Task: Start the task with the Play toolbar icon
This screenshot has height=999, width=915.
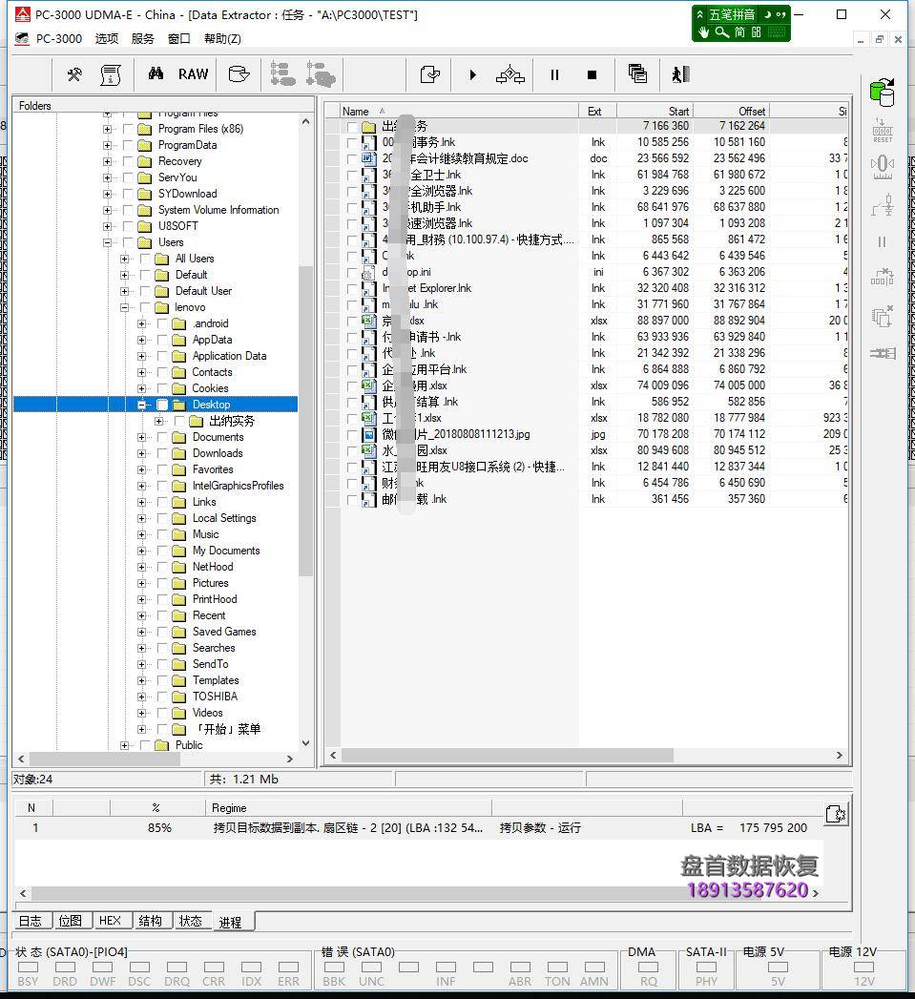Action: pyautogui.click(x=472, y=74)
